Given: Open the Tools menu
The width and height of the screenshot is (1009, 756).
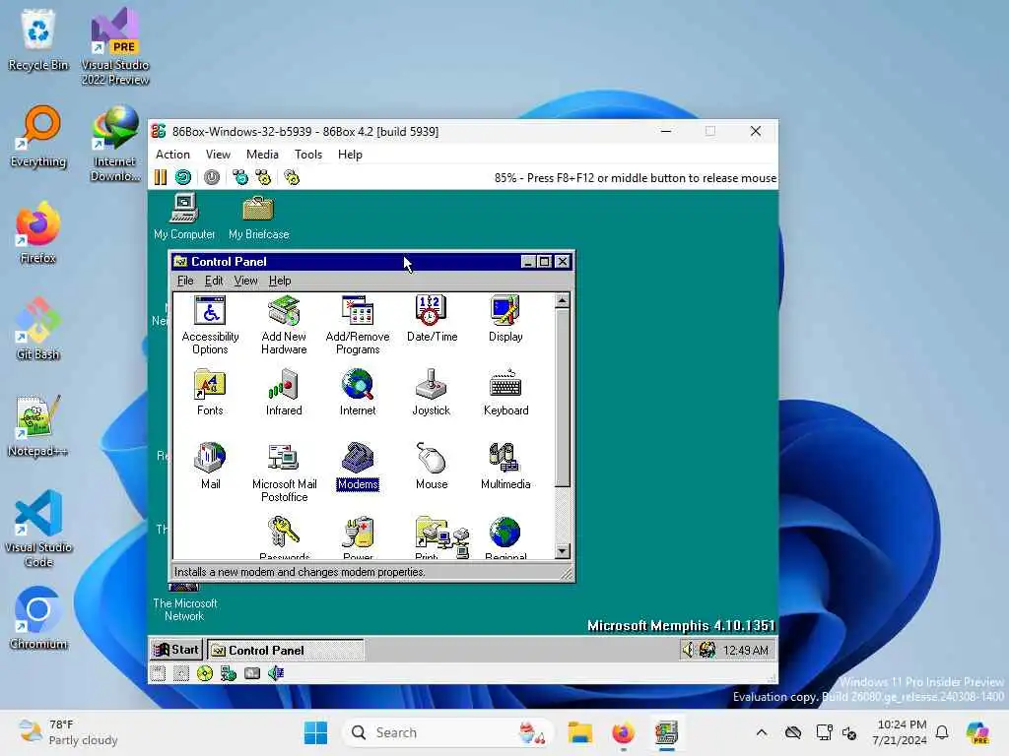Looking at the screenshot, I should (307, 155).
